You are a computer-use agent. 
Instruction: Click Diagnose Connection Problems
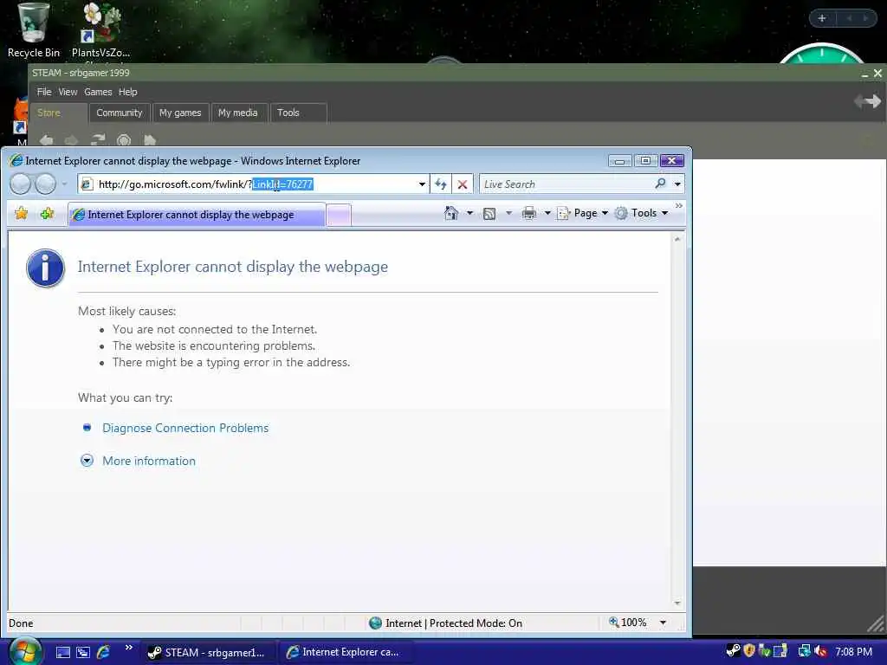pos(185,428)
